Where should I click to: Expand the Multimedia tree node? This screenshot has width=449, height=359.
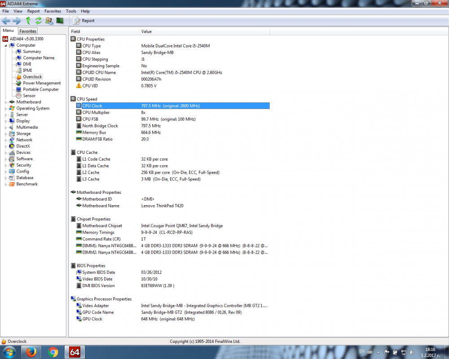(6, 127)
